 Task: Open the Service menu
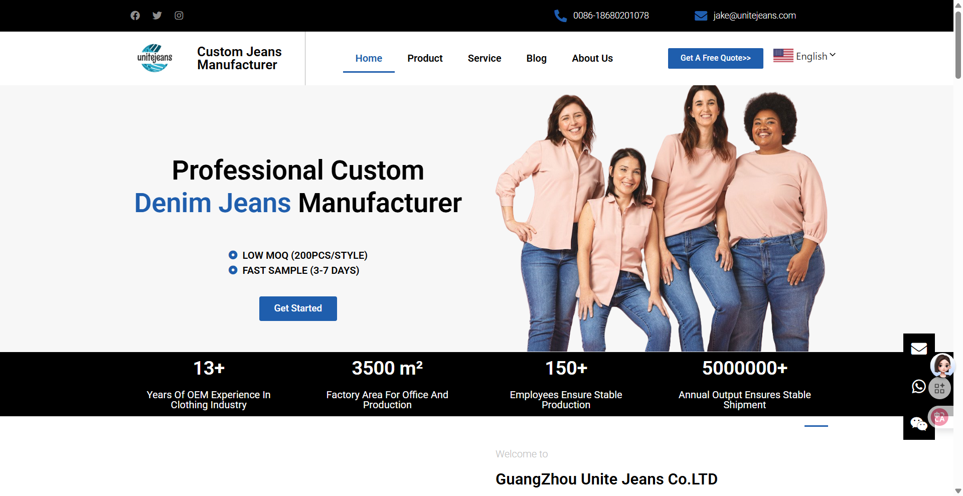click(x=485, y=58)
